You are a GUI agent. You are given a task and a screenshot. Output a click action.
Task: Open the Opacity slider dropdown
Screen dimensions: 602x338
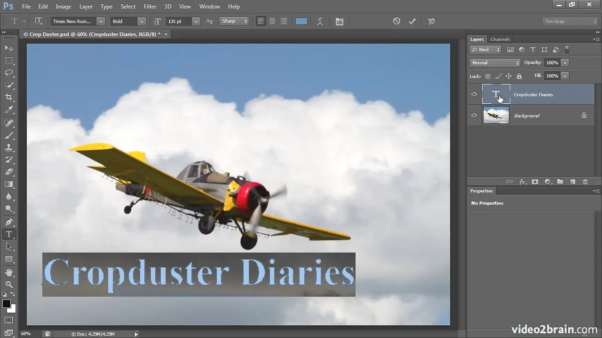coord(565,62)
